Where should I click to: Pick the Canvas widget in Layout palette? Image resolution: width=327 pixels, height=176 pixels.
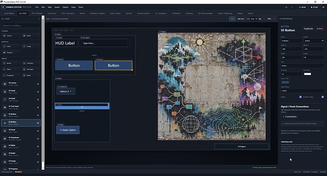(x=11, y=36)
